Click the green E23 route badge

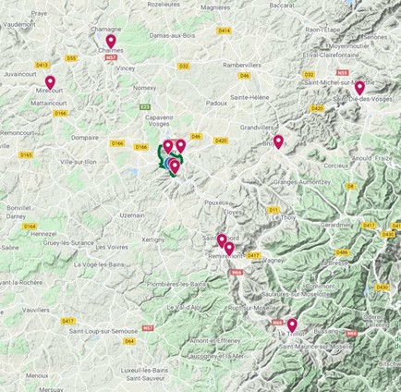point(145,107)
